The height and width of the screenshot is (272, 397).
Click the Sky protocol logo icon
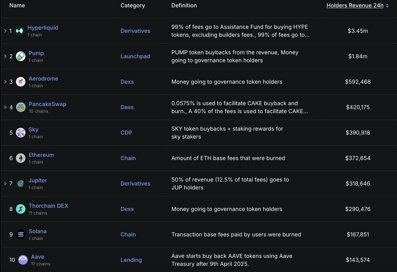click(21, 133)
